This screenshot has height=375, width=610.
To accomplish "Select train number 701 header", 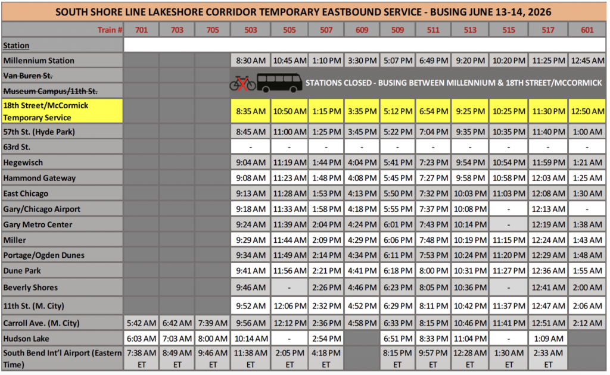I will 141,30.
